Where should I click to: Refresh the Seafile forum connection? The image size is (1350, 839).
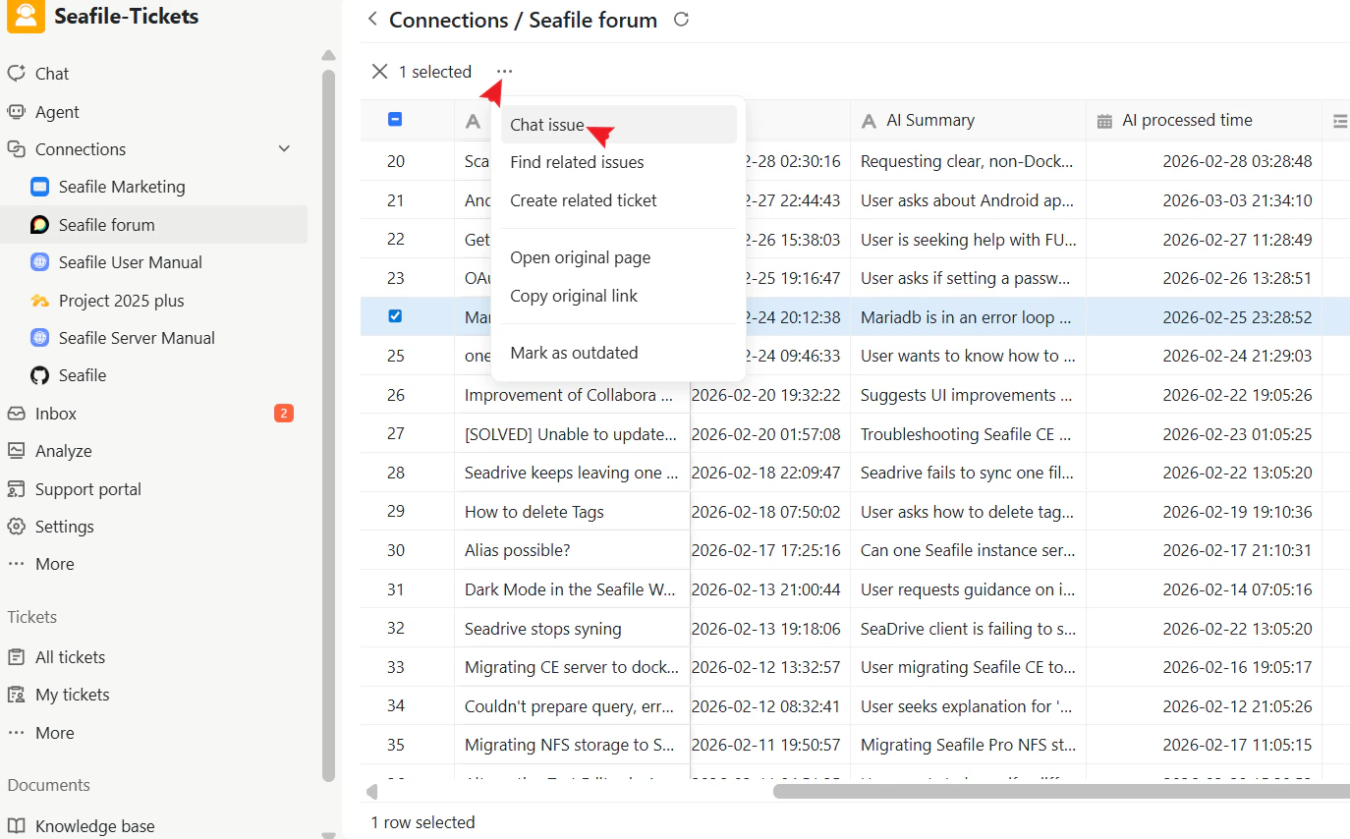coord(681,20)
